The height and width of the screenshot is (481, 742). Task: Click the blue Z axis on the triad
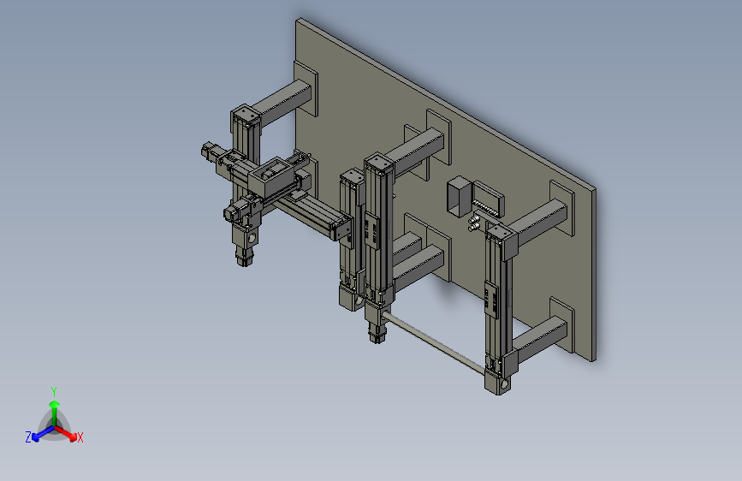(43, 434)
